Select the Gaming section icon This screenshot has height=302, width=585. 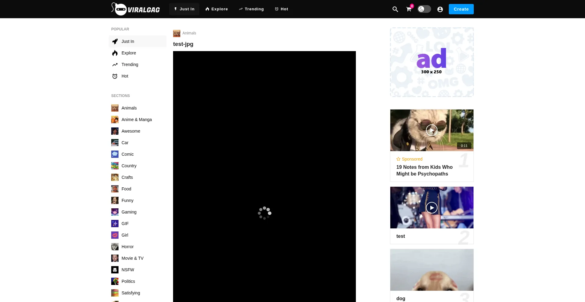tap(115, 212)
